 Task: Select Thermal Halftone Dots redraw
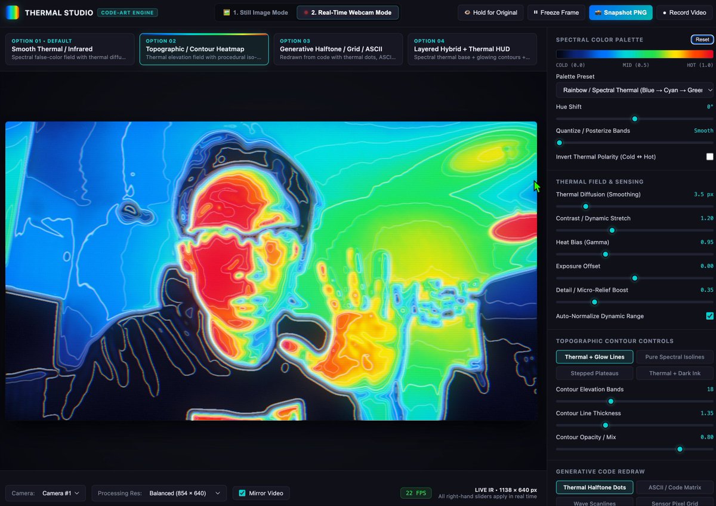(595, 488)
